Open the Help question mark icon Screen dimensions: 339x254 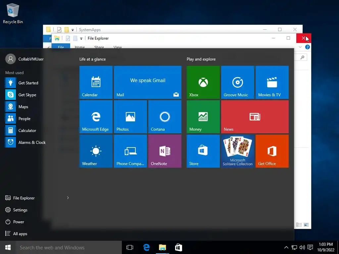tap(308, 47)
